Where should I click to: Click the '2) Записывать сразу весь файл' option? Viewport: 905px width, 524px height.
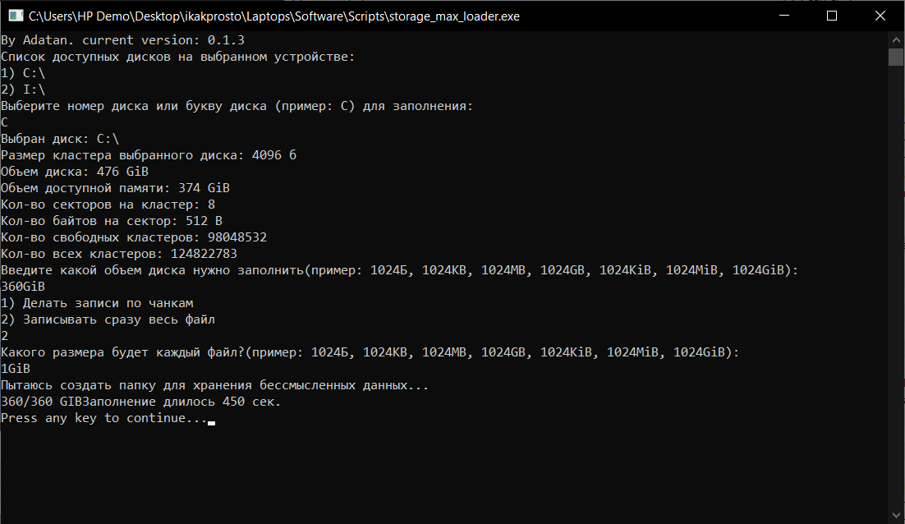click(x=108, y=319)
